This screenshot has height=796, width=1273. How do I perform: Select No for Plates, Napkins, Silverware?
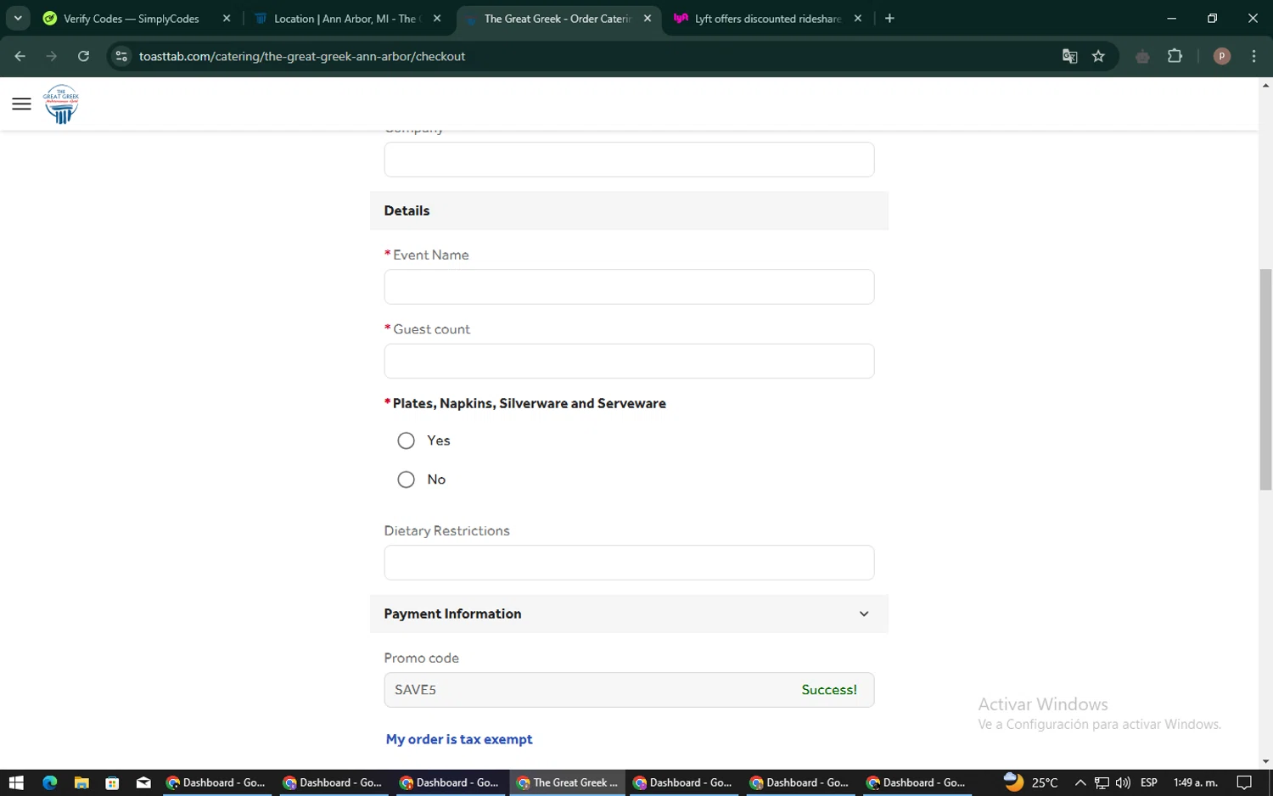tap(406, 479)
